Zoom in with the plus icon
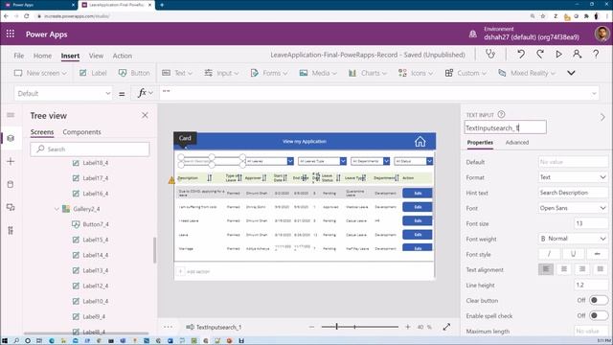The width and height of the screenshot is (613, 345). [x=408, y=327]
